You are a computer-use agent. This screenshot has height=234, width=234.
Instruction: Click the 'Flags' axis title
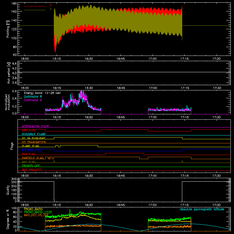pyautogui.click(x=12, y=146)
